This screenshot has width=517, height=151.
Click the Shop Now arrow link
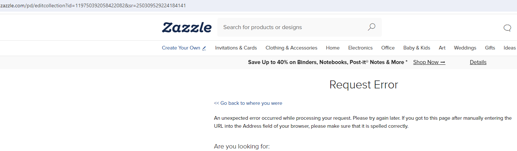[x=429, y=62]
